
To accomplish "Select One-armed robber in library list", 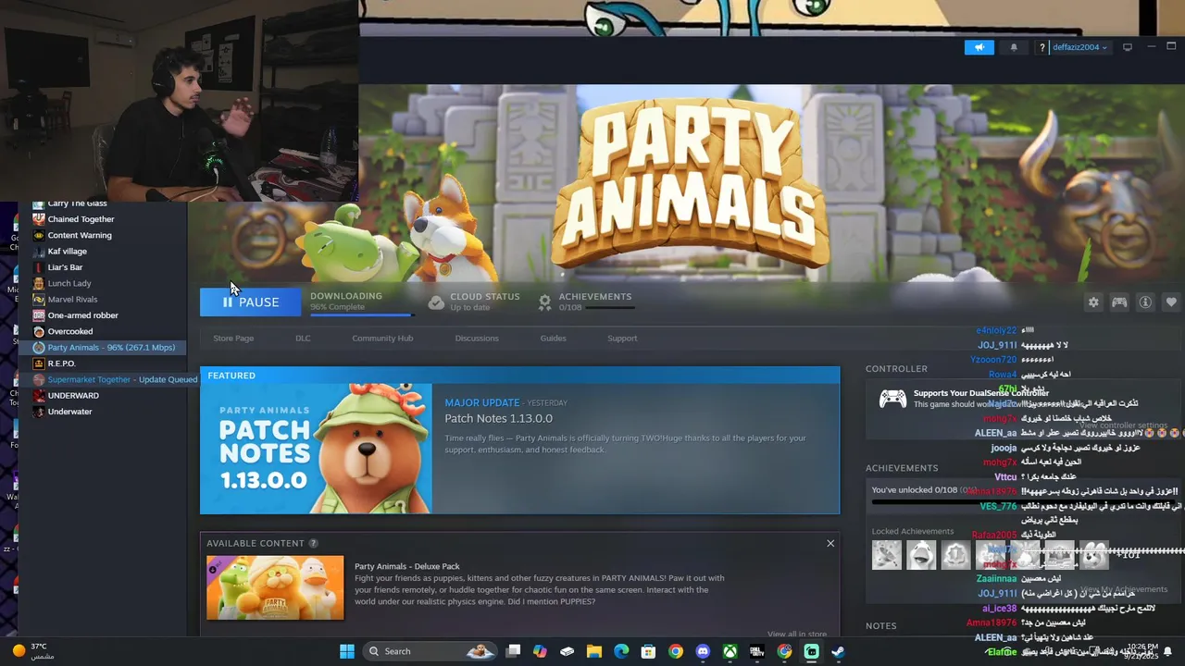I will click(x=83, y=315).
